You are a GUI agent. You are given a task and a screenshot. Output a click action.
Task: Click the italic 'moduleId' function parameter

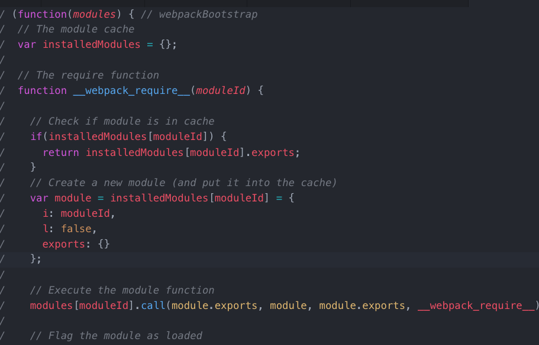coord(220,90)
